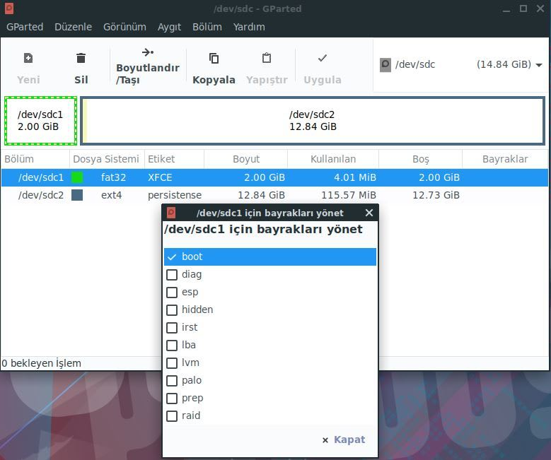Open the GParted menu
This screenshot has width=551, height=460.
(25, 27)
